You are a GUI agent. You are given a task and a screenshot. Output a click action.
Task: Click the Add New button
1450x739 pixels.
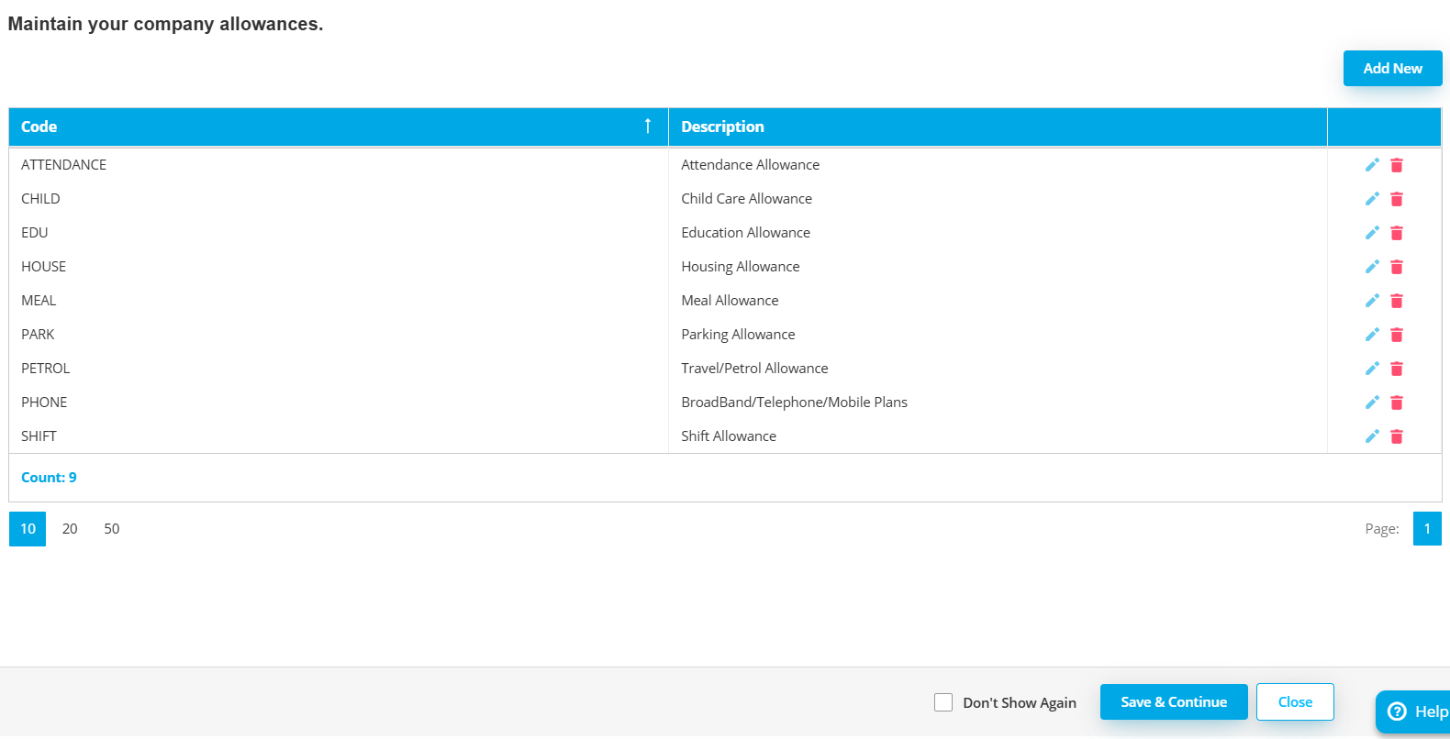tap(1392, 69)
